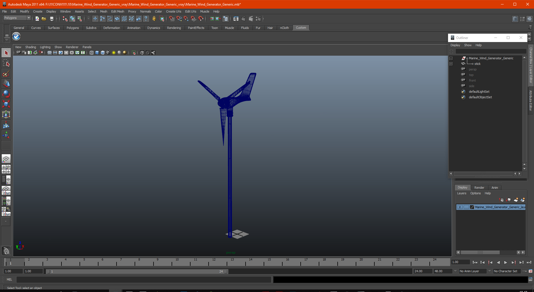The width and height of the screenshot is (534, 292).
Task: Click the blue checkmark shelf icon
Action: pos(16,36)
